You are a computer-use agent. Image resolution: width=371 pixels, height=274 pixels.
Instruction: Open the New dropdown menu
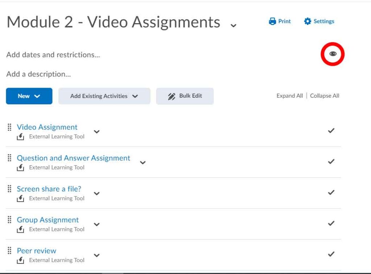(29, 96)
